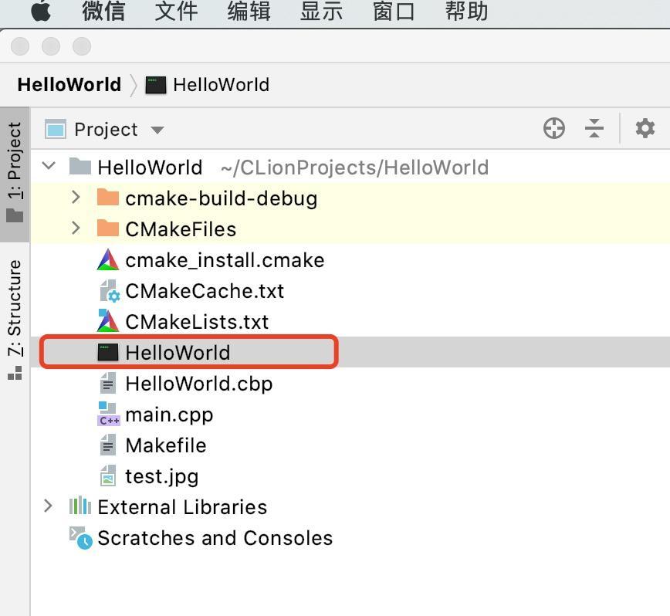Viewport: 670px width, 616px height.
Task: Click the CMake icon next to cmake_install.cmake
Action: pos(108,260)
